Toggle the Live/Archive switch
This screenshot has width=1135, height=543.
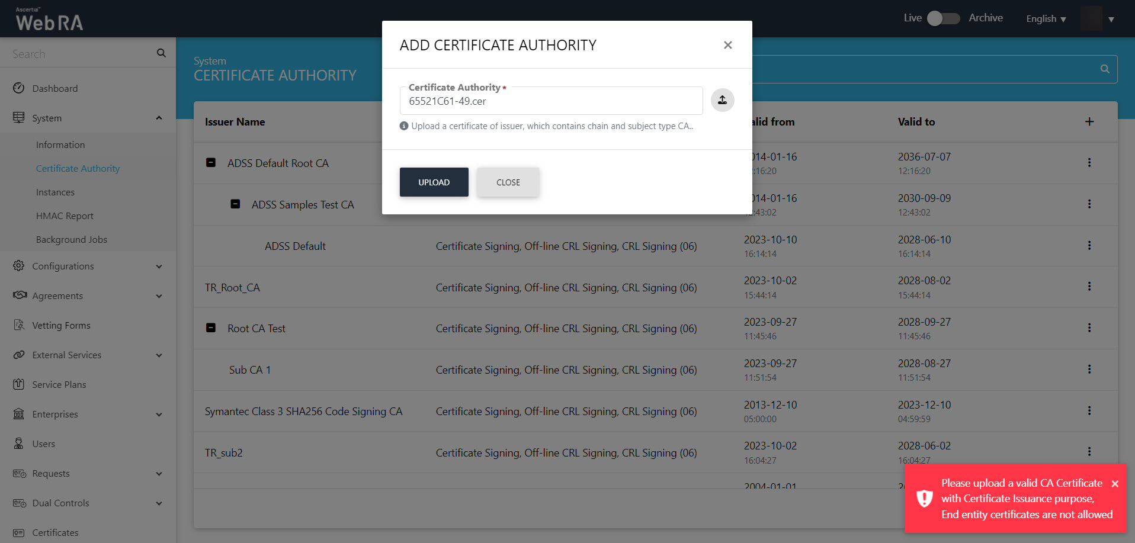[943, 18]
